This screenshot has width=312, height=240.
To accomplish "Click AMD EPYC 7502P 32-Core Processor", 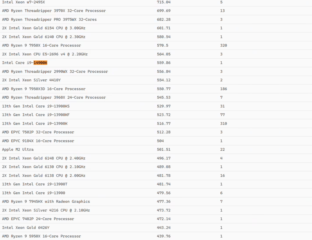I will 38,132.
